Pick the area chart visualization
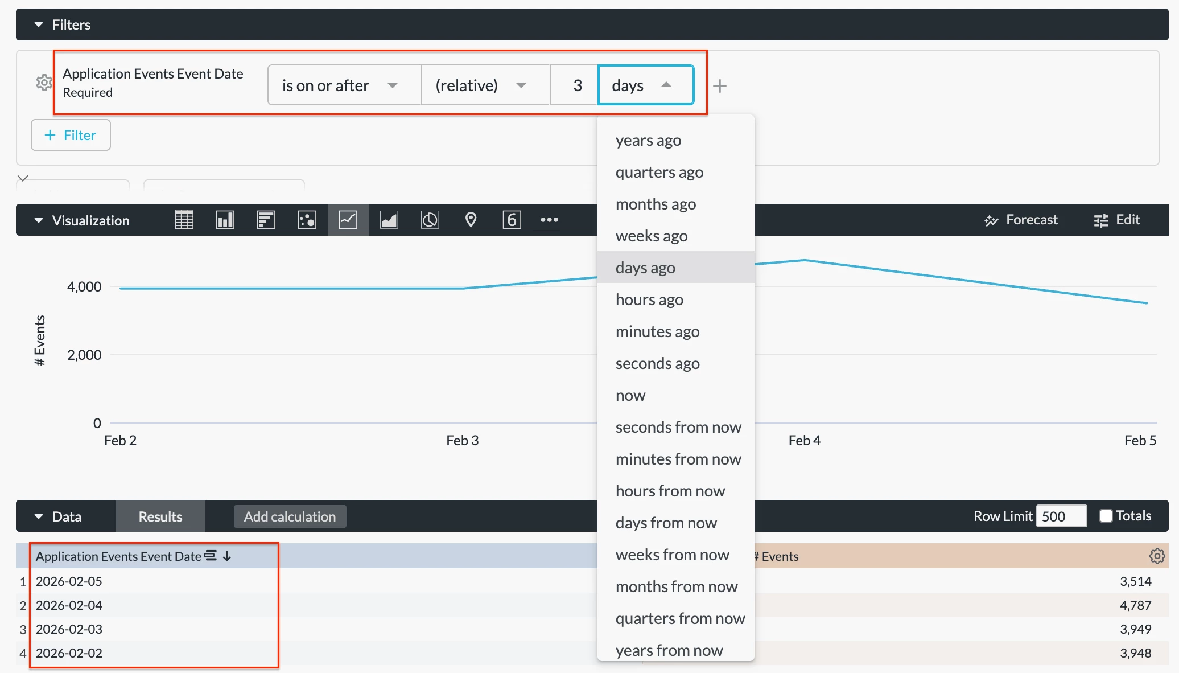The height and width of the screenshot is (673, 1179). click(x=389, y=220)
